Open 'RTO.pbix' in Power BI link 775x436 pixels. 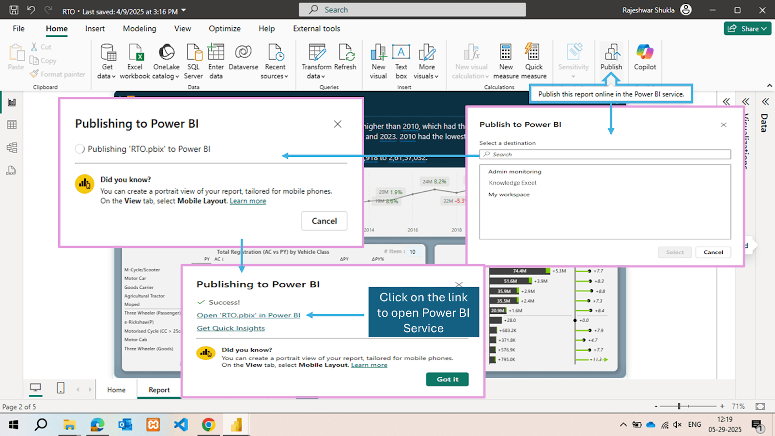(248, 315)
